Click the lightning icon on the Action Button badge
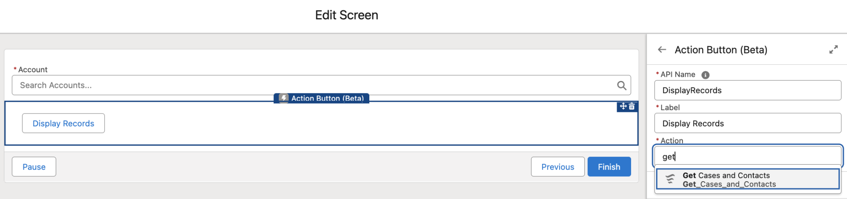This screenshot has width=847, height=199. tap(283, 98)
